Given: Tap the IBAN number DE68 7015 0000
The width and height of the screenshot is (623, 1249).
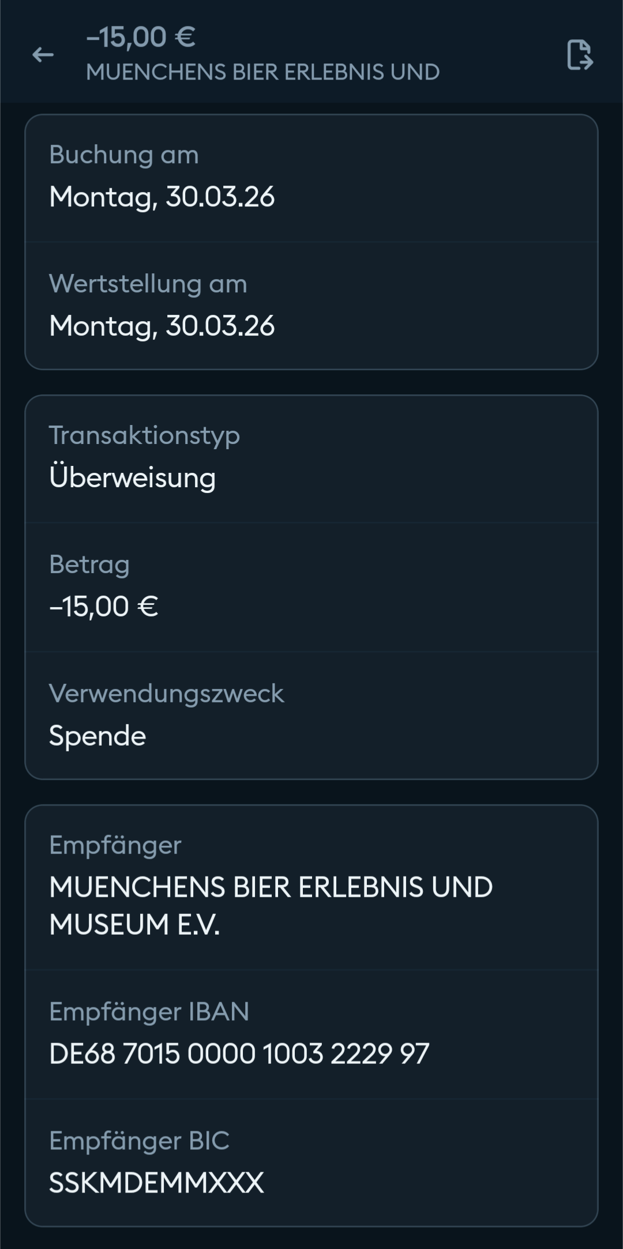Looking at the screenshot, I should pos(239,1054).
